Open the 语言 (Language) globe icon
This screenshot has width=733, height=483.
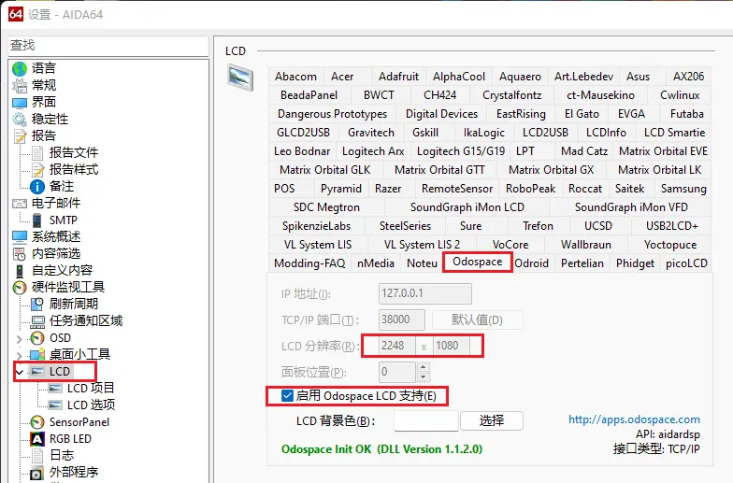tap(20, 68)
